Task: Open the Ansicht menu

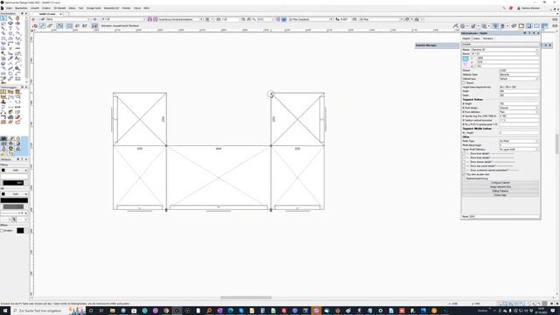Action: point(35,8)
